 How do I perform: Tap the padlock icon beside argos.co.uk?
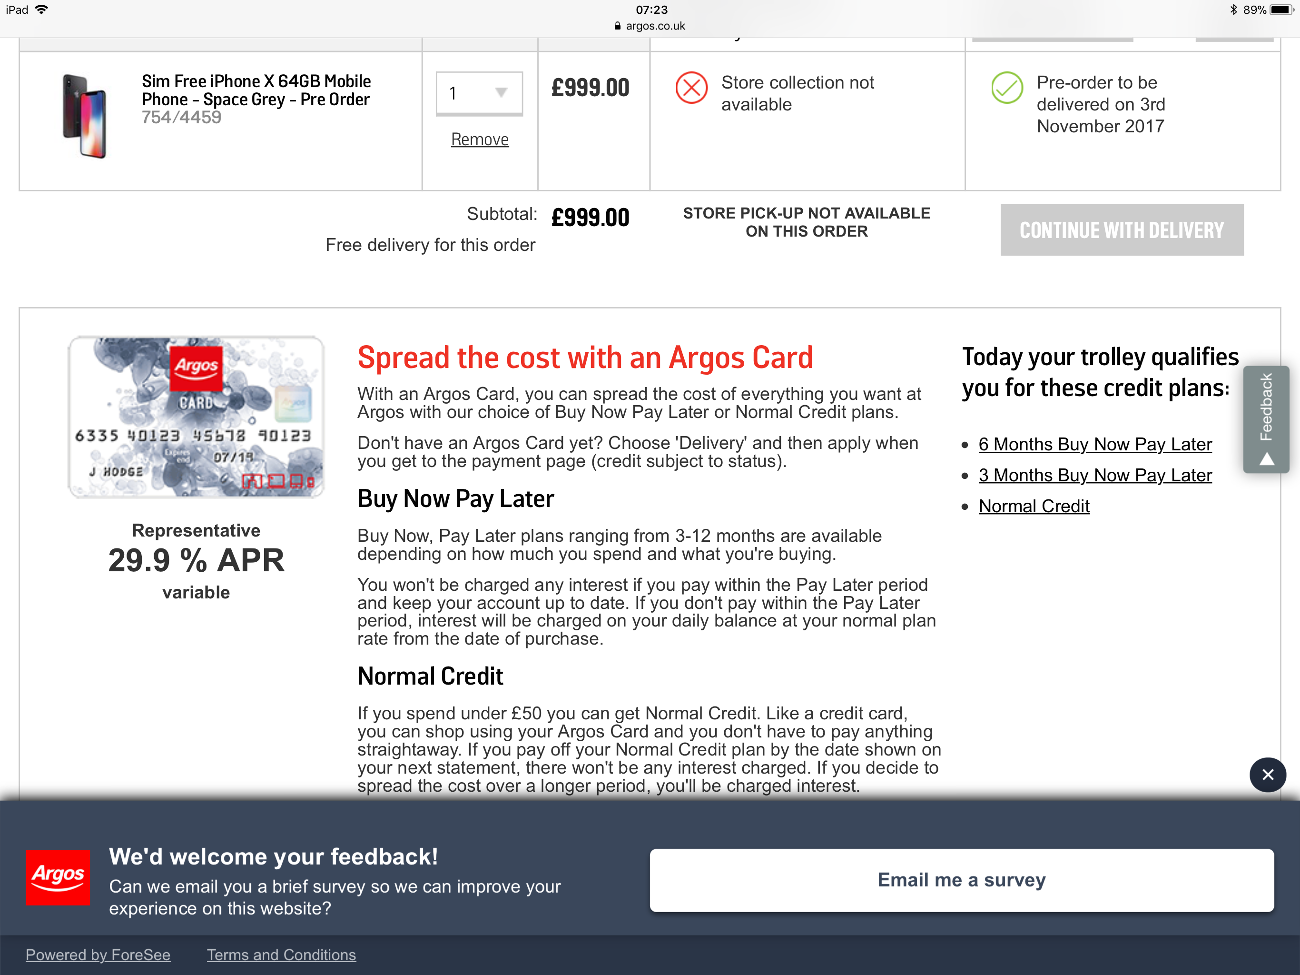pos(617,26)
